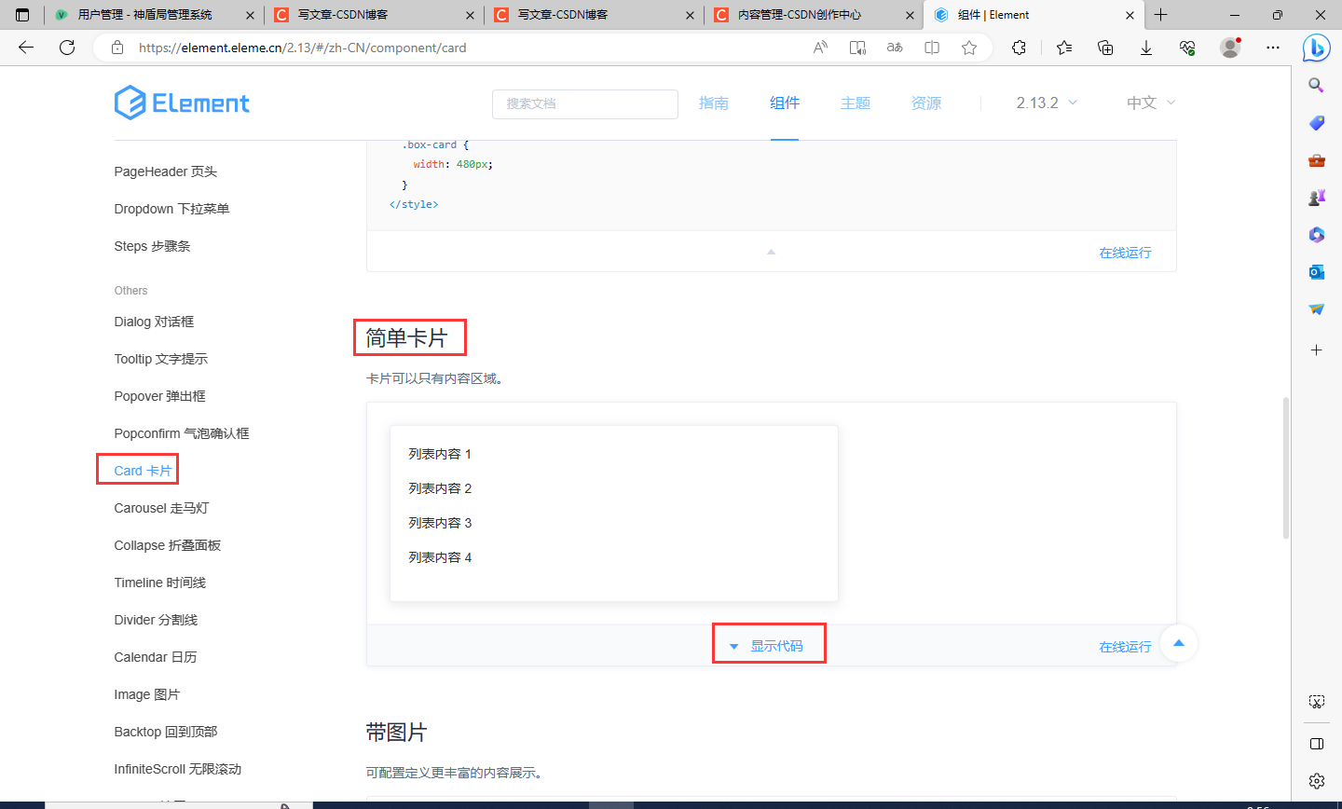Select 资源 nav item
This screenshot has width=1342, height=809.
[926, 103]
